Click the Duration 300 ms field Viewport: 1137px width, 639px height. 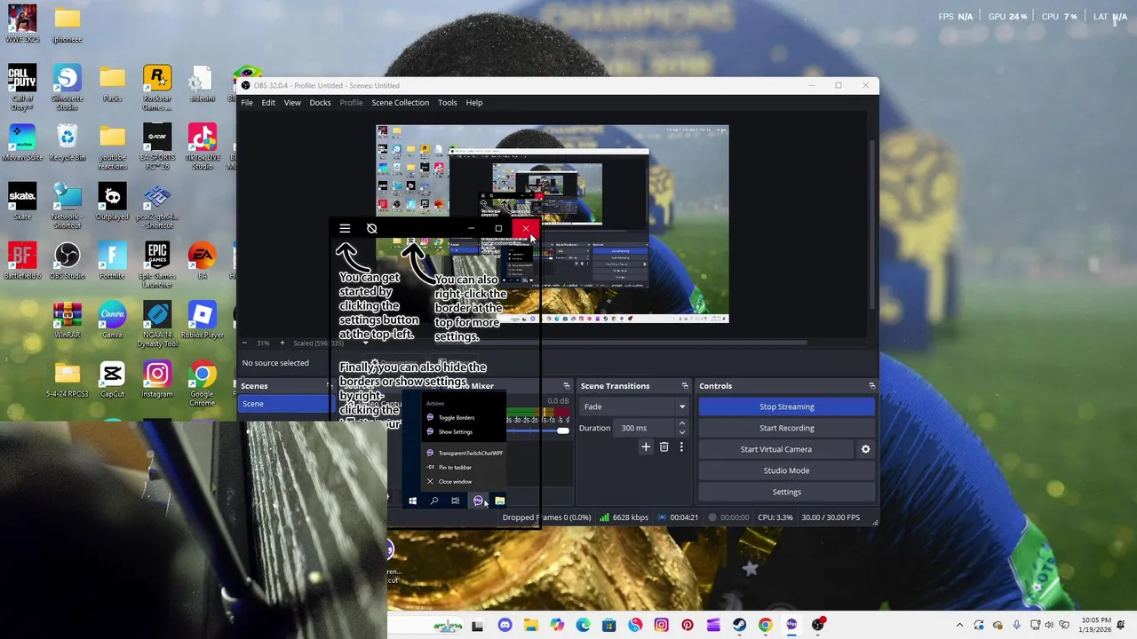click(646, 428)
